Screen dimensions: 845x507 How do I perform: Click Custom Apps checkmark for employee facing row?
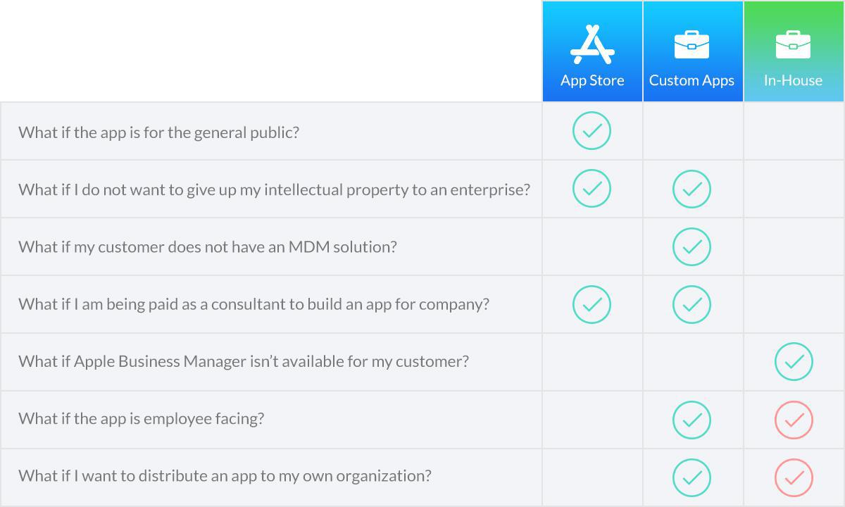tap(691, 420)
